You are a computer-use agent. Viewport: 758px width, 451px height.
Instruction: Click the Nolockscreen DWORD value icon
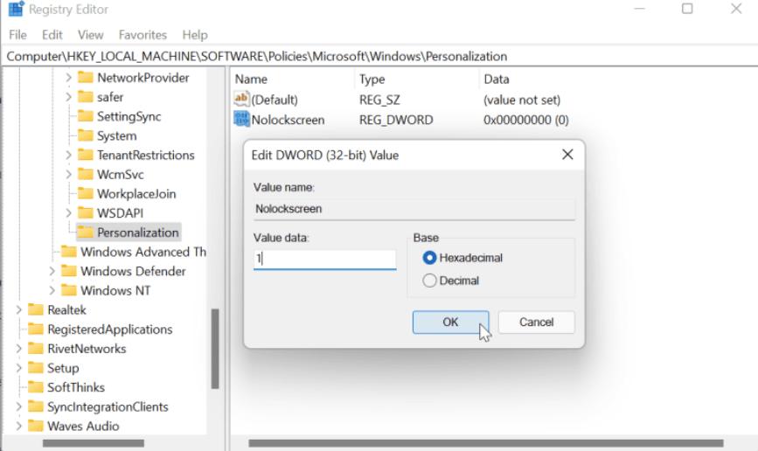241,120
